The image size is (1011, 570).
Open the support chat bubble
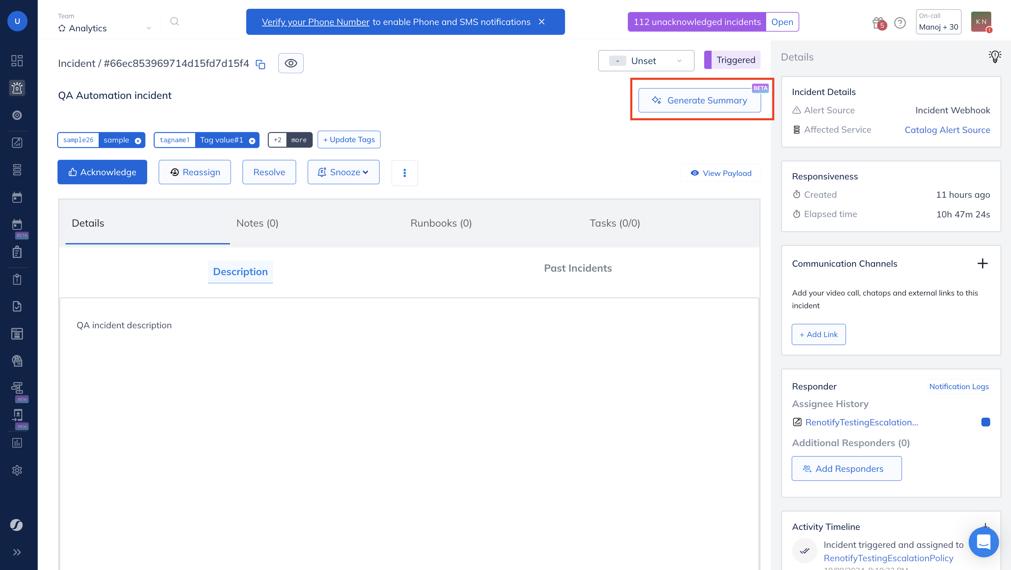(983, 543)
